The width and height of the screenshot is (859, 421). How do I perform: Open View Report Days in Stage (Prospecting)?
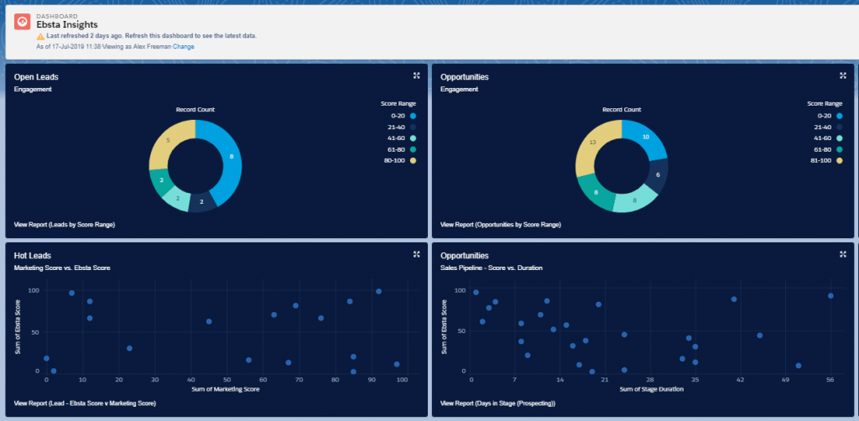[497, 403]
